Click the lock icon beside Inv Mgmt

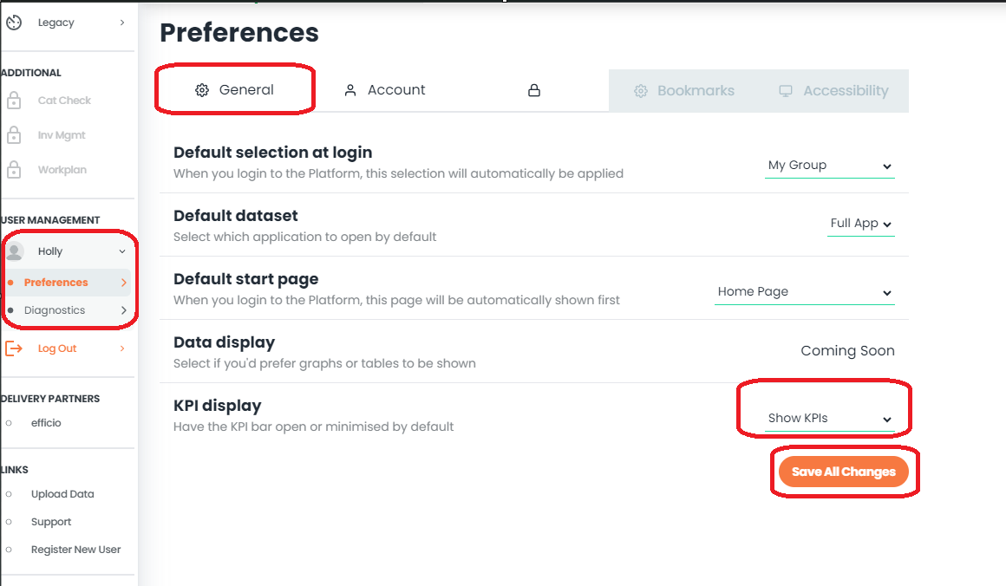click(x=14, y=135)
